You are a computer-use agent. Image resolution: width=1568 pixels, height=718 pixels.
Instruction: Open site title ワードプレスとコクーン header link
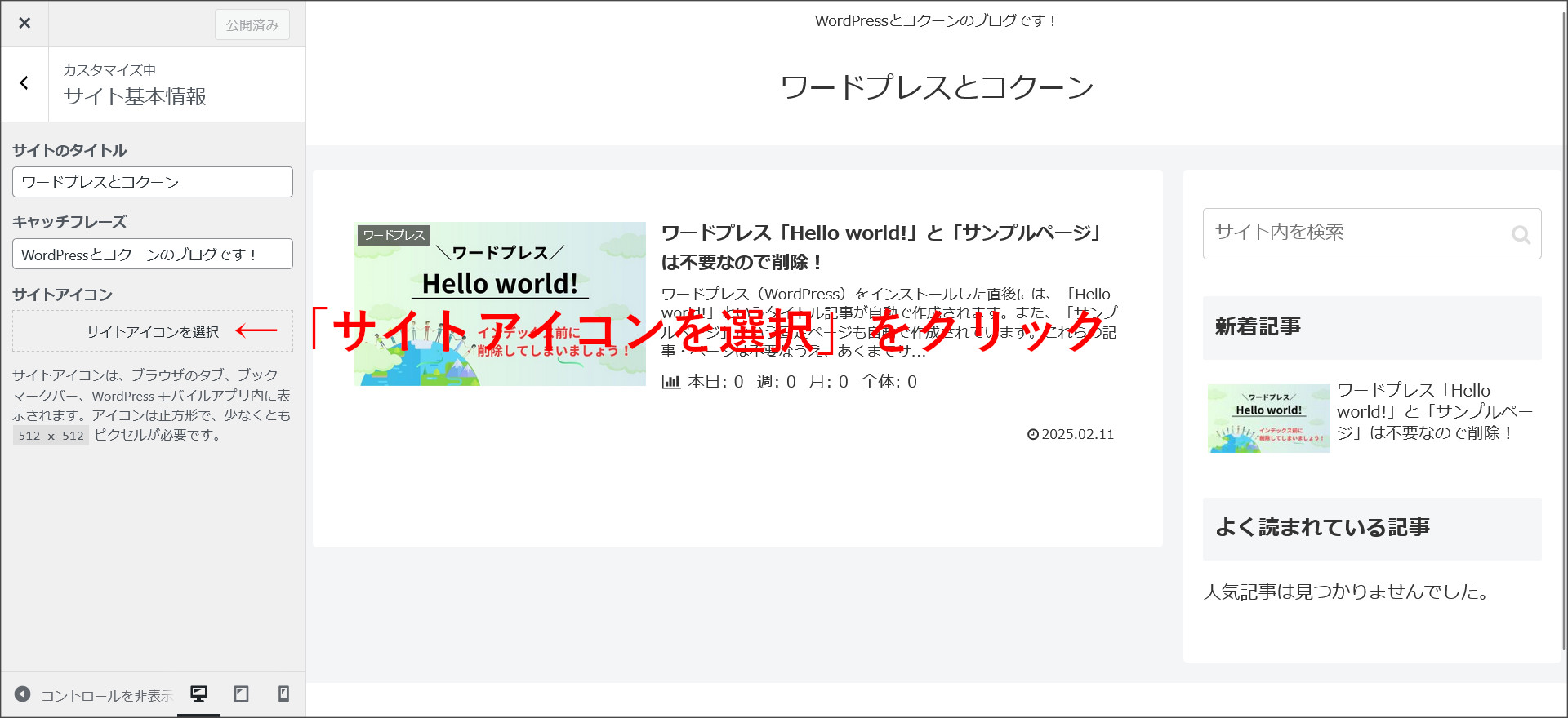pos(937,86)
